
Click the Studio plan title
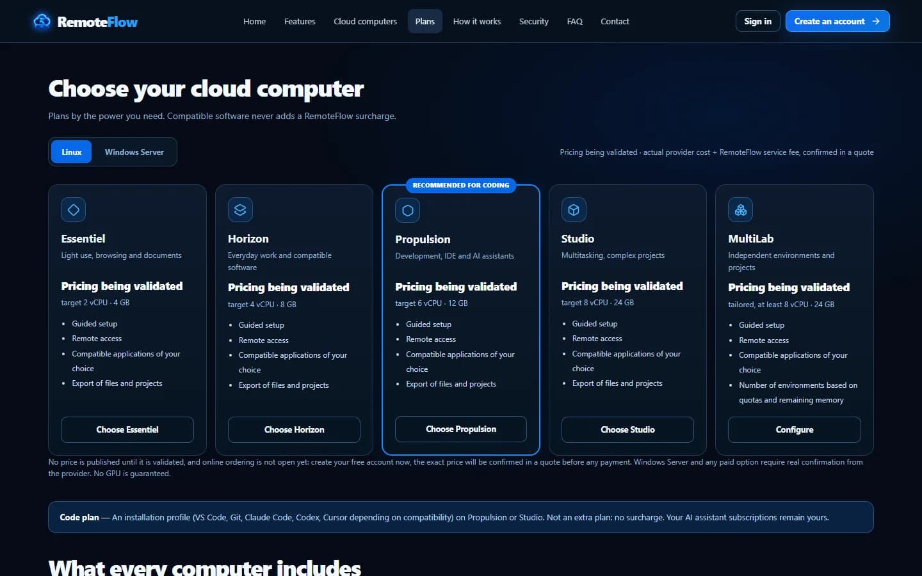[578, 239]
